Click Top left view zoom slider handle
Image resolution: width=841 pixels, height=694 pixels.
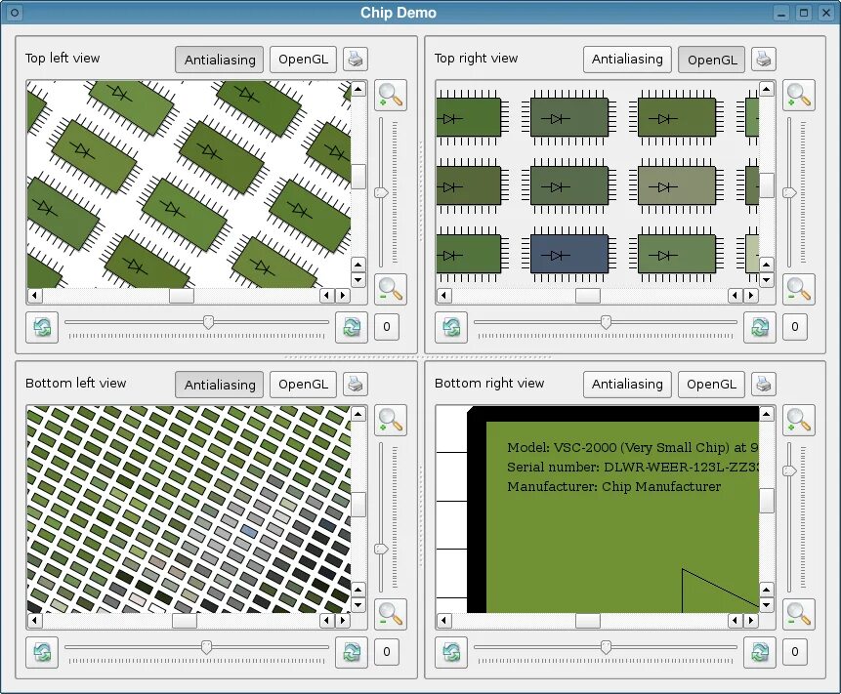point(381,193)
